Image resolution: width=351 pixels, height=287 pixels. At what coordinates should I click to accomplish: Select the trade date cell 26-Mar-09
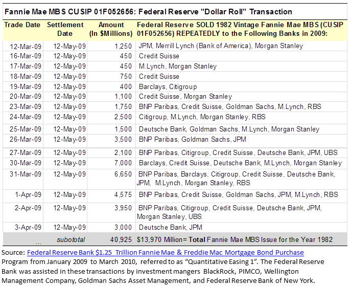tap(26, 139)
